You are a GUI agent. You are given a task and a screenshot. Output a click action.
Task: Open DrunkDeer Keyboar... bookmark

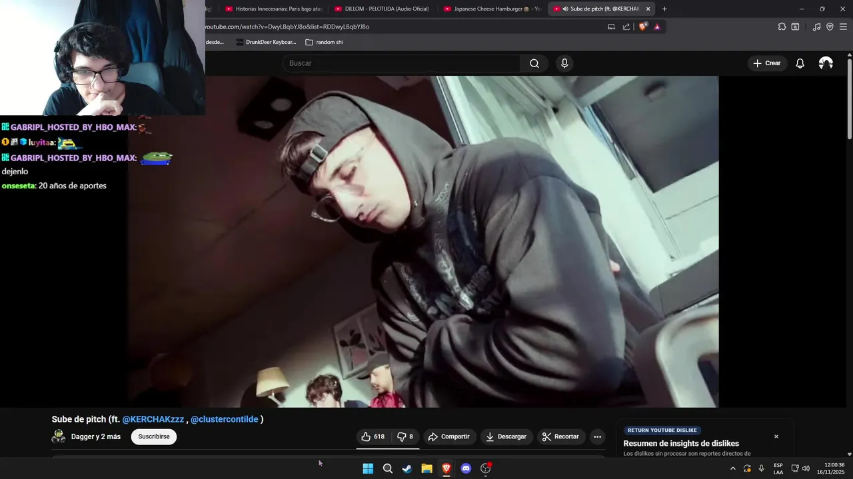point(266,42)
